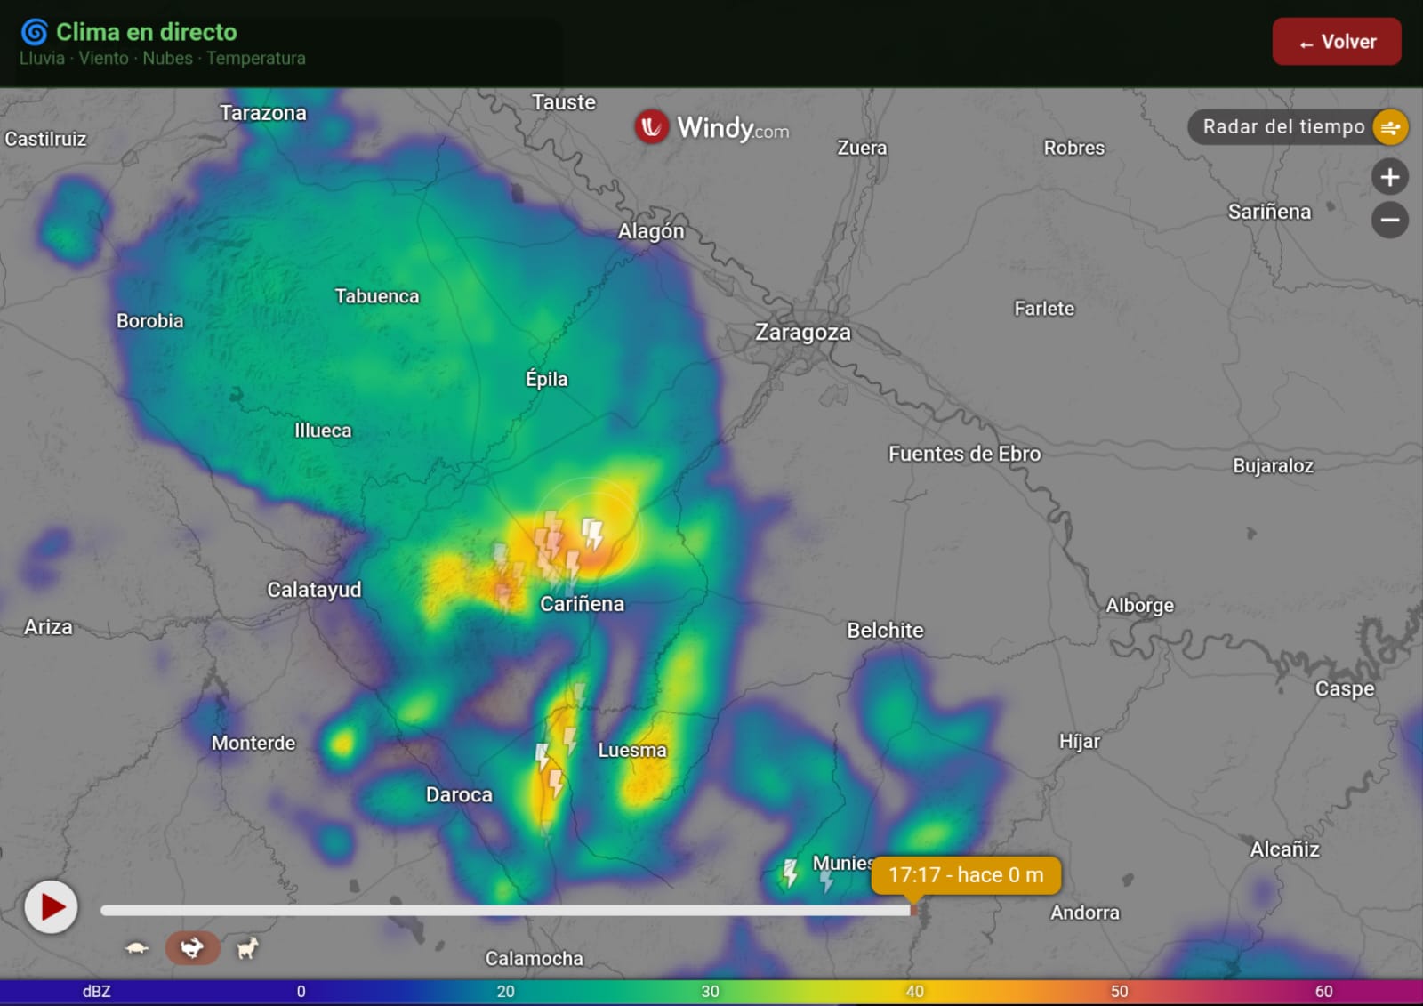
Task: Click the Bujaraloz town label
Action: [x=1274, y=466]
